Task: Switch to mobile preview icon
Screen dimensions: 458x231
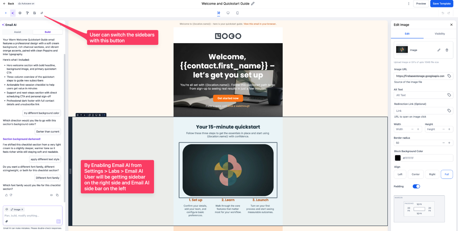Action: point(237,13)
